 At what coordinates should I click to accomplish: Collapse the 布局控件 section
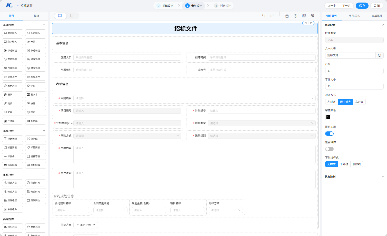coord(44,131)
